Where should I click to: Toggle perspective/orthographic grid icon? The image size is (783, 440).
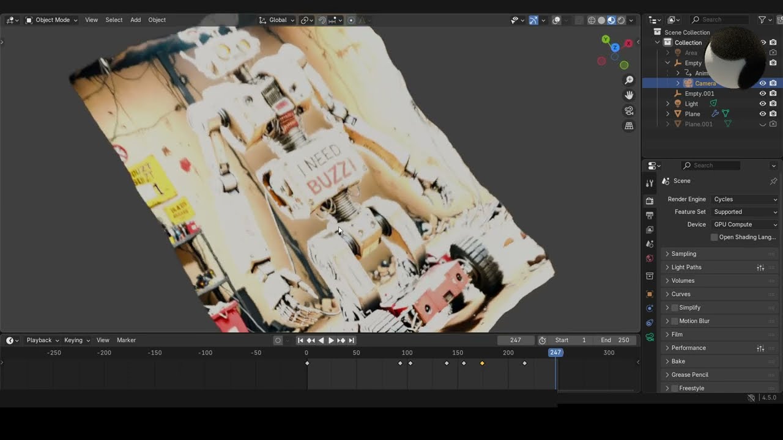[629, 126]
